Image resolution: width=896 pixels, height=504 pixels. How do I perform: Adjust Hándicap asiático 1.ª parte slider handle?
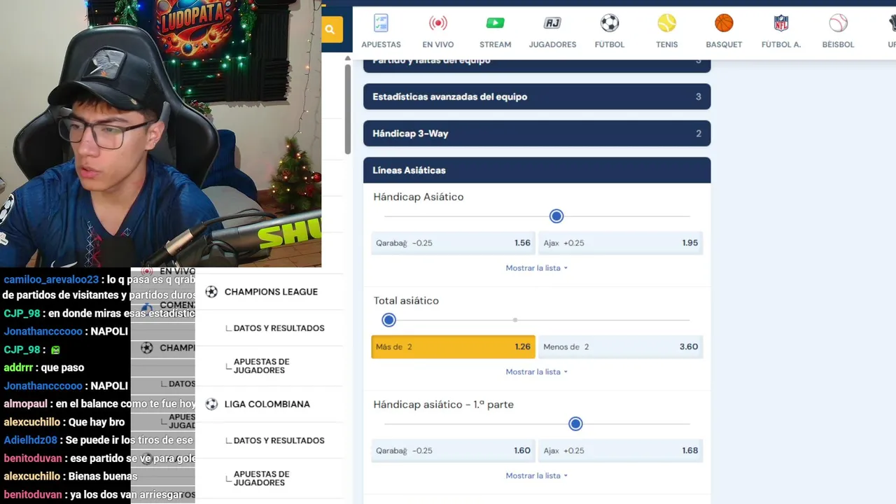(575, 423)
